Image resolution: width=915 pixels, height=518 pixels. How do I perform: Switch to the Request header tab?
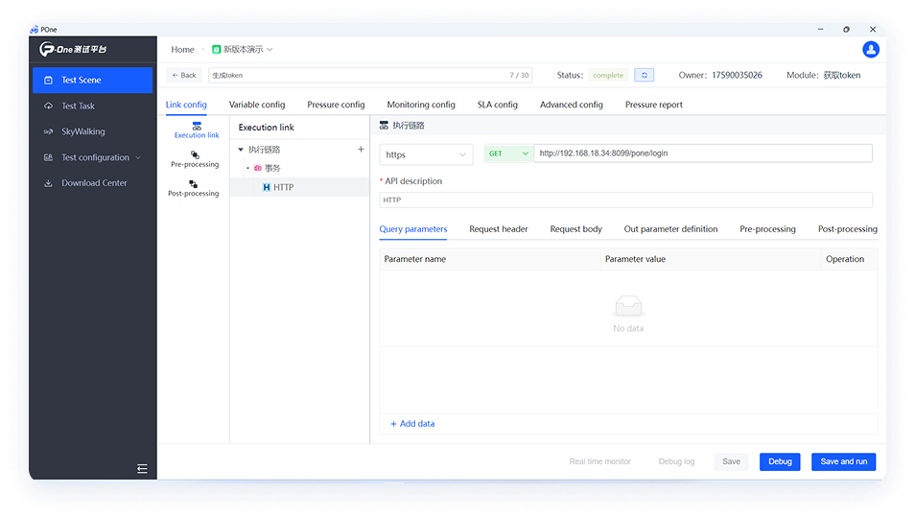(498, 229)
